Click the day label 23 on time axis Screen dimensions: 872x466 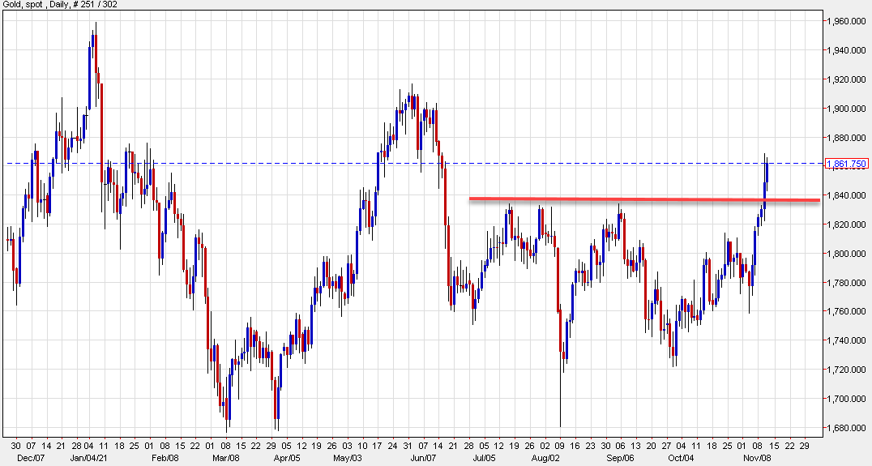coord(590,446)
